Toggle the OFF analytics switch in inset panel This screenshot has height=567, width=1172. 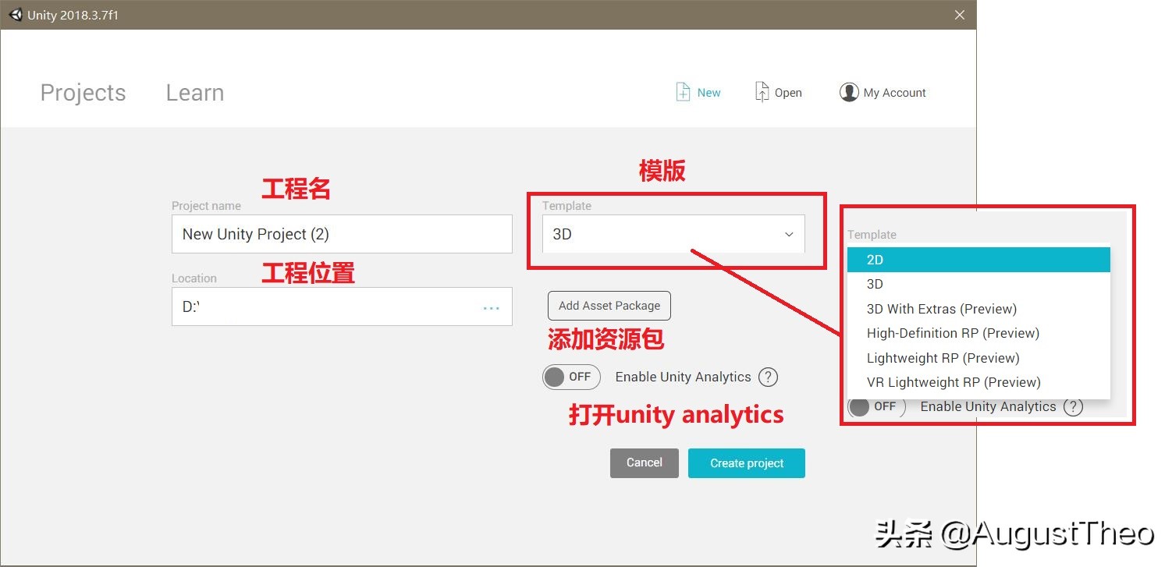pos(876,407)
